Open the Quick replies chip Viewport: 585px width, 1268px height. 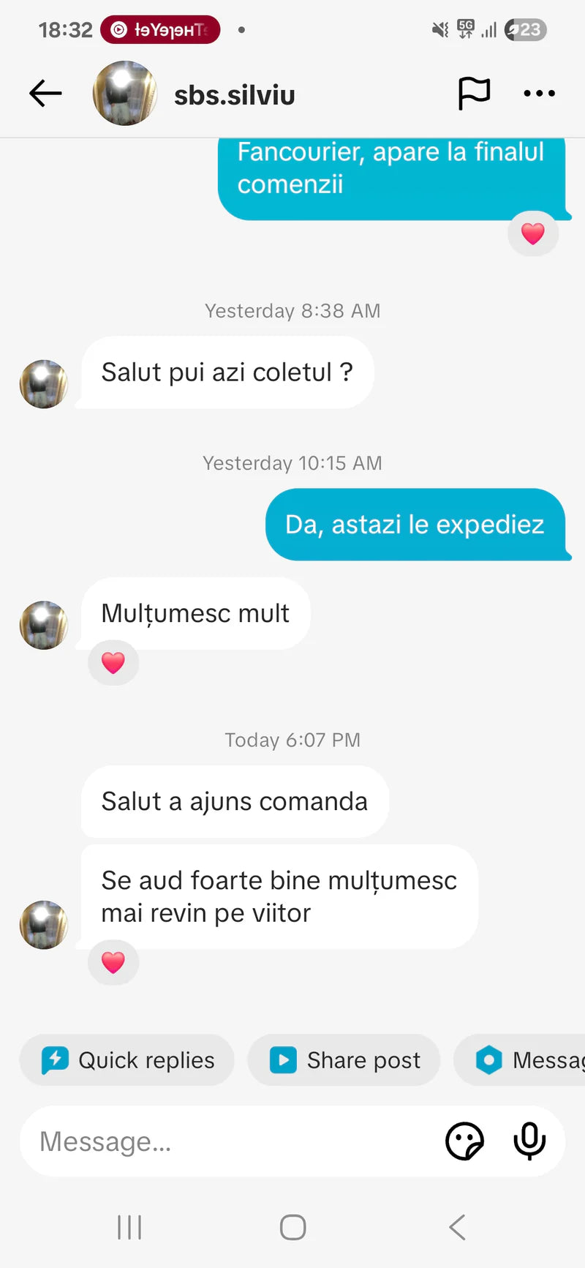pyautogui.click(x=127, y=1059)
